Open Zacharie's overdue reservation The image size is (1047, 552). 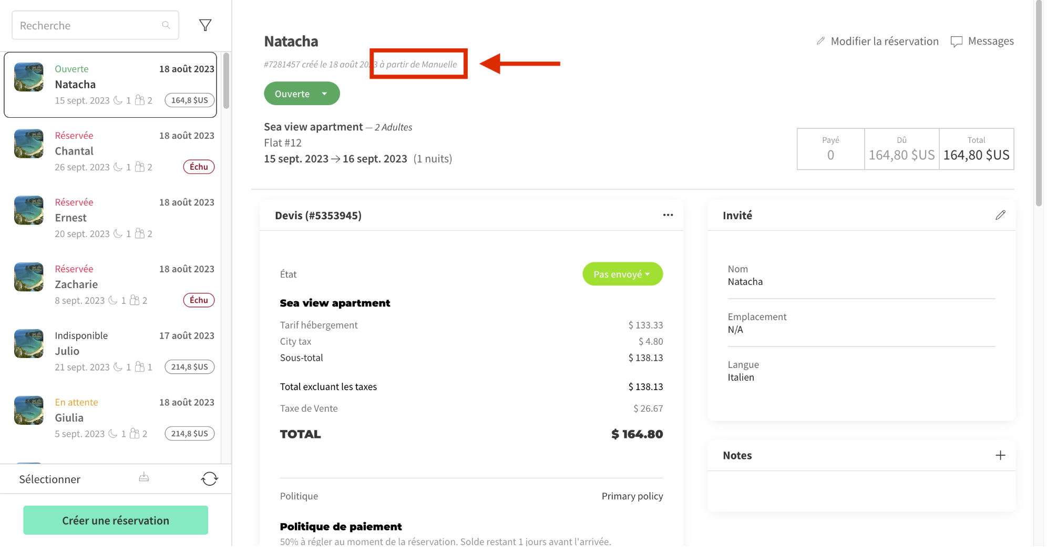click(x=110, y=284)
